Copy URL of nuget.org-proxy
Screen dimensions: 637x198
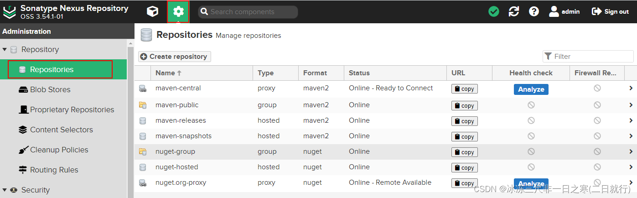tap(465, 183)
